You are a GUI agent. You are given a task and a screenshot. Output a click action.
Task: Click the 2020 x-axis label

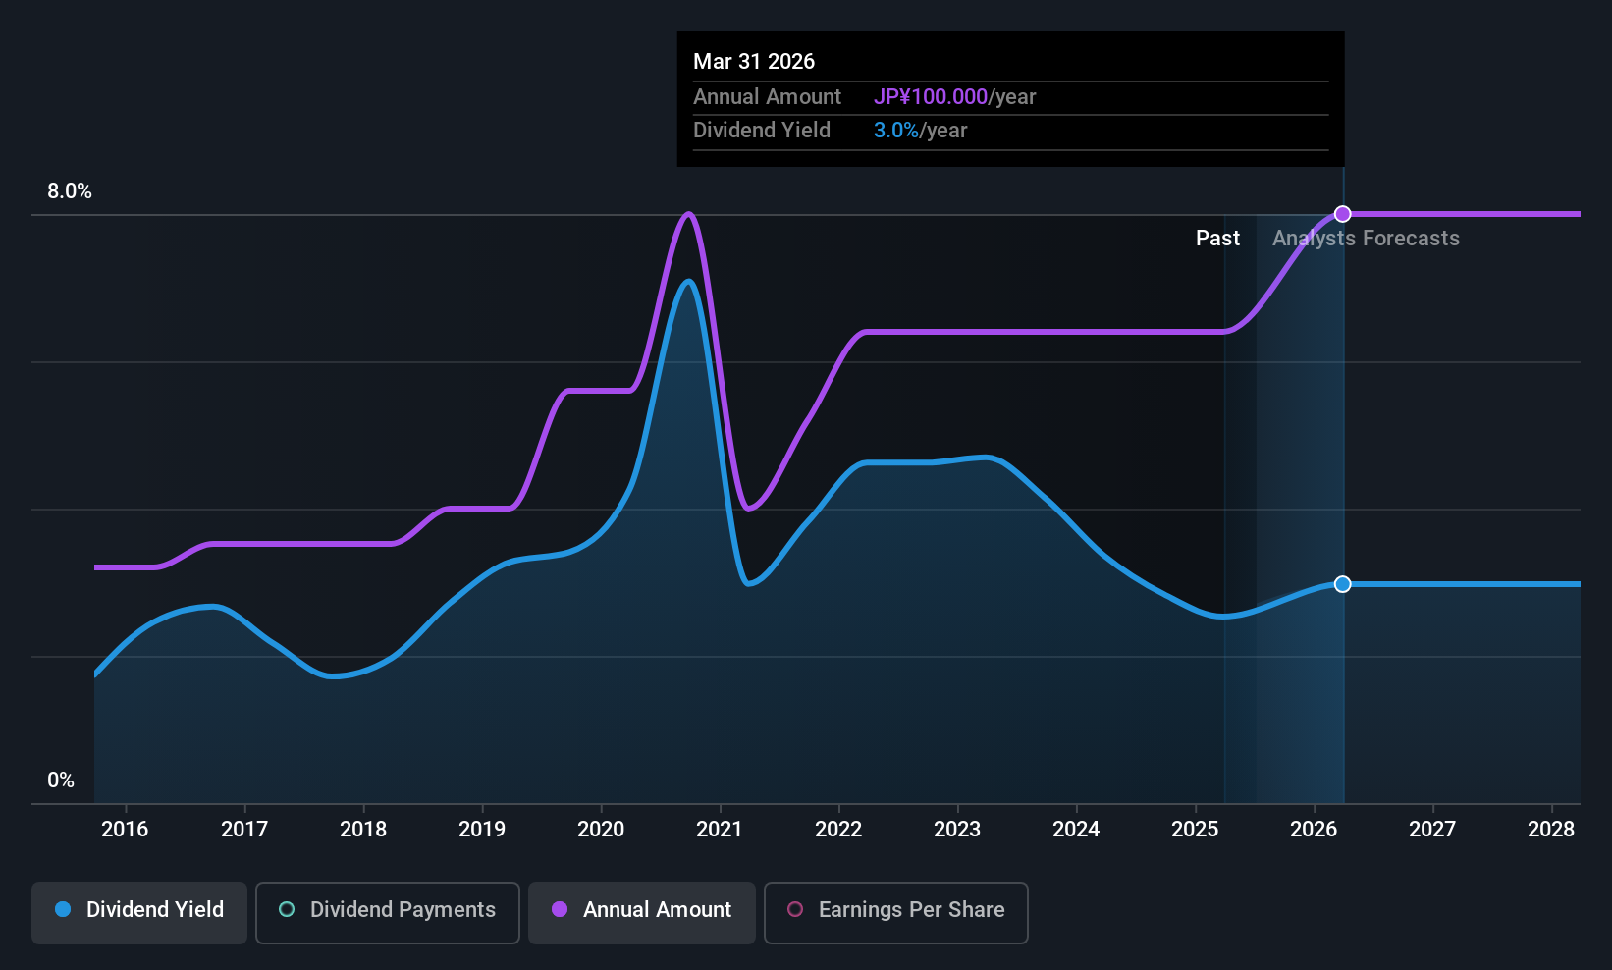click(601, 830)
